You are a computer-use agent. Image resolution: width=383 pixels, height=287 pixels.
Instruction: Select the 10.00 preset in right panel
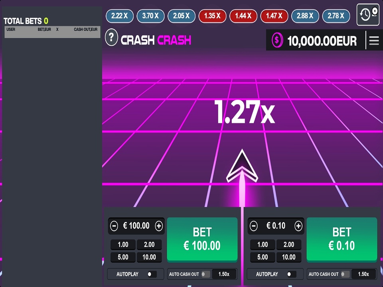click(288, 257)
